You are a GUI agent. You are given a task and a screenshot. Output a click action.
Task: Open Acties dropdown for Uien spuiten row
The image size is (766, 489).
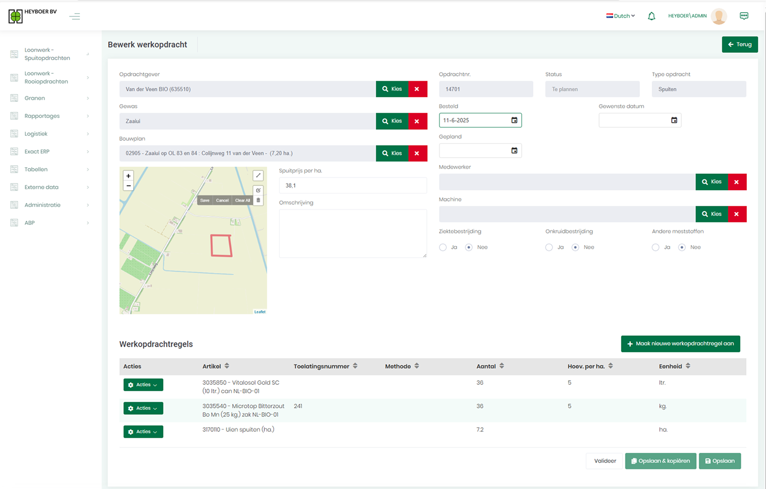(143, 432)
